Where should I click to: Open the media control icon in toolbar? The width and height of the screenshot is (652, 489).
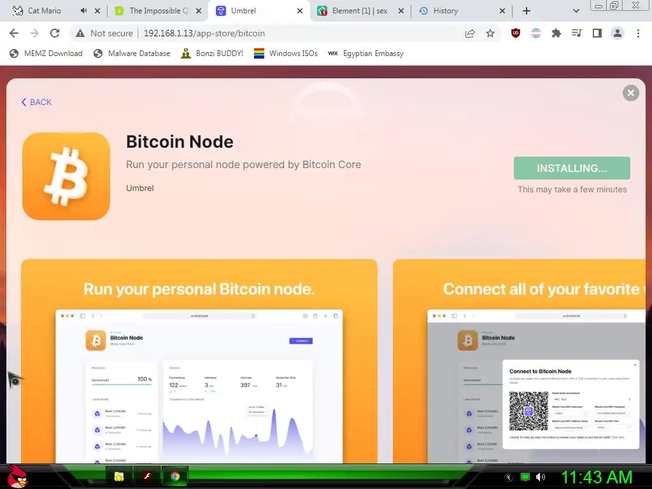coord(577,33)
